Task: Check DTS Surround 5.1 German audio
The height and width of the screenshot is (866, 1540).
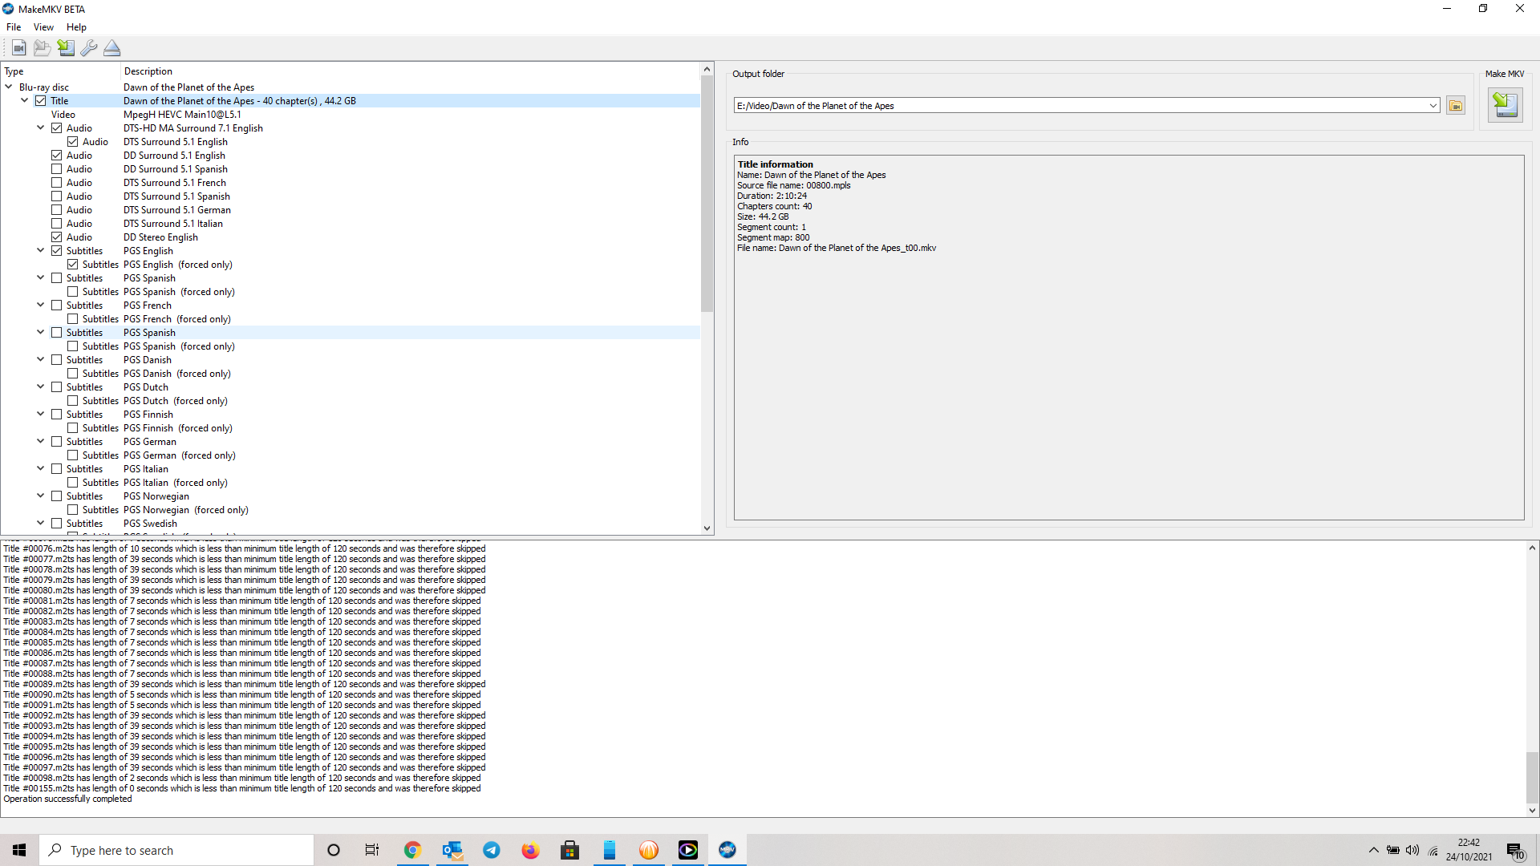Action: click(x=56, y=210)
